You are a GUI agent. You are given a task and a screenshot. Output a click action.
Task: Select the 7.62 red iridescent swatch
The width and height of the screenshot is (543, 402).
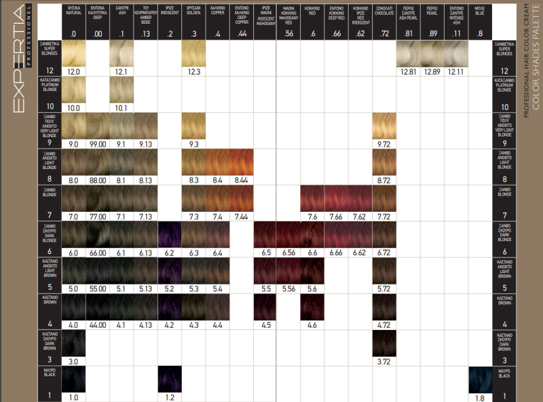pos(360,198)
